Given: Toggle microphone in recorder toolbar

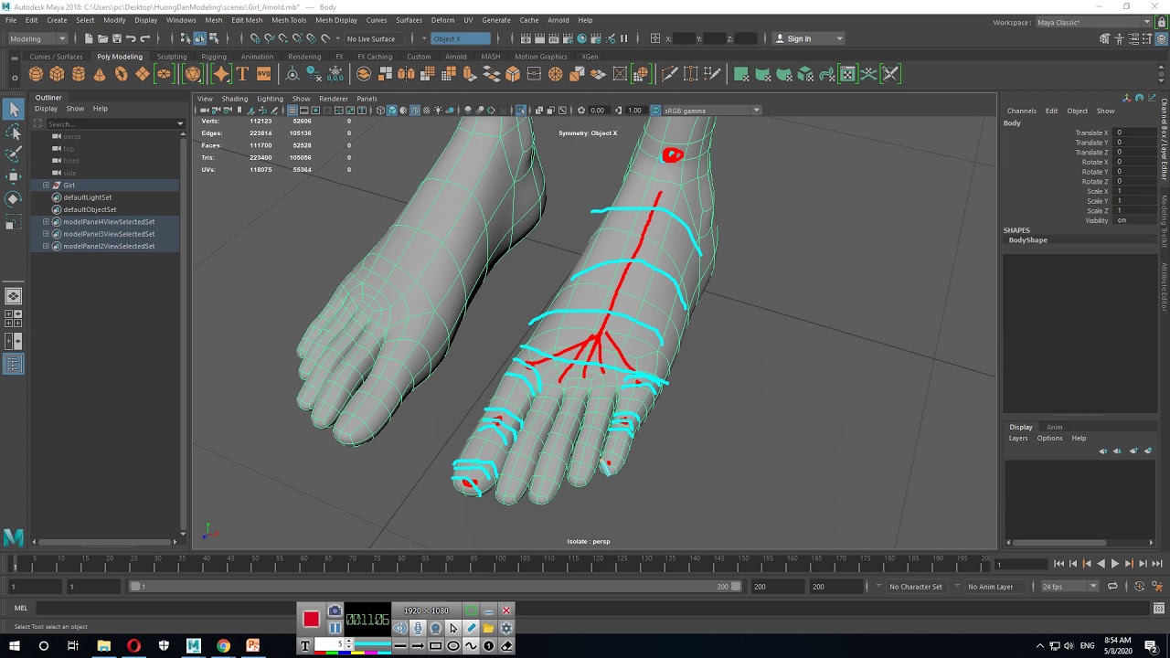Looking at the screenshot, I should [x=418, y=628].
